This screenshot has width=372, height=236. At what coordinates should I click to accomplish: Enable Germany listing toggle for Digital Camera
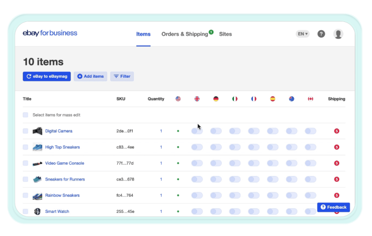(216, 131)
